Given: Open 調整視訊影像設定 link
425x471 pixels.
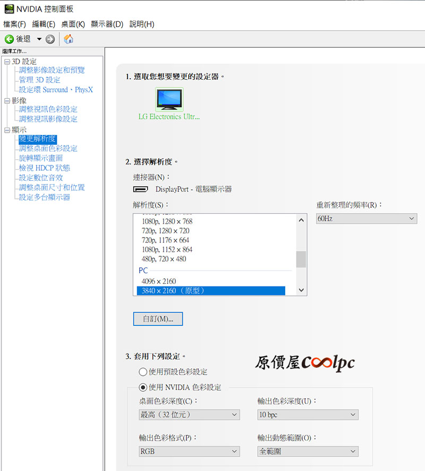Looking at the screenshot, I should [x=48, y=119].
